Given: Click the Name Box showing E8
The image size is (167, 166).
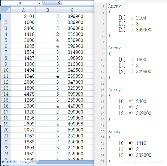Looking at the screenshot, I should [x=19, y=3].
